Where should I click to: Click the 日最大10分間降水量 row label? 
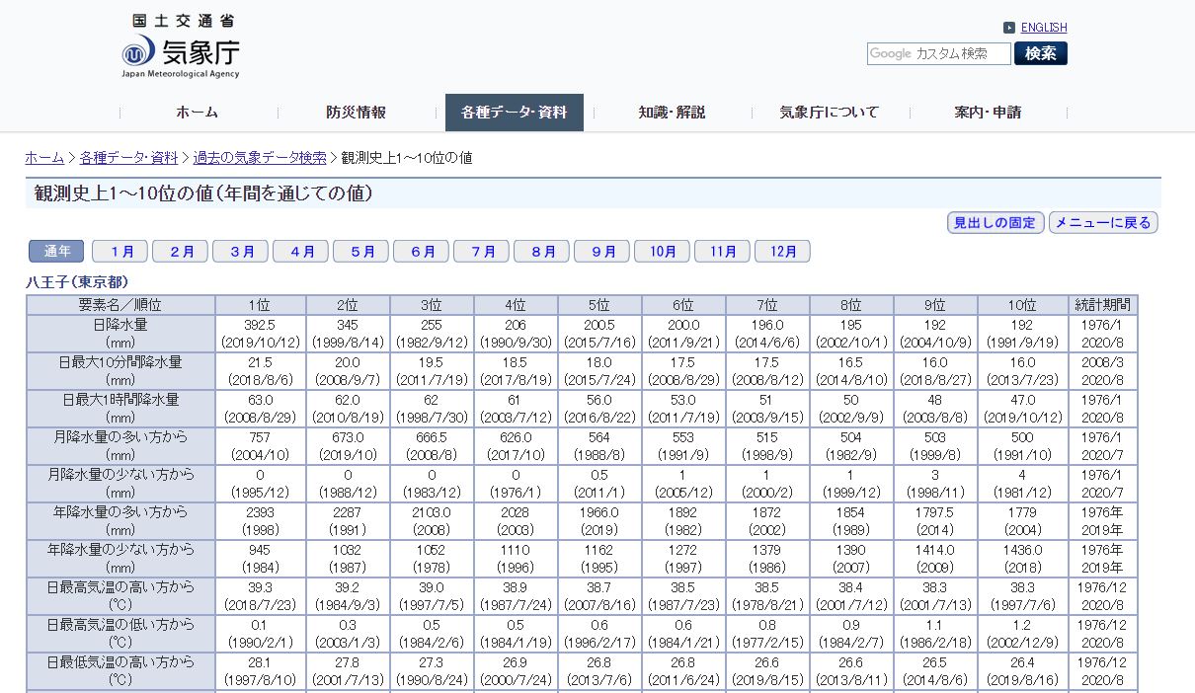(120, 371)
